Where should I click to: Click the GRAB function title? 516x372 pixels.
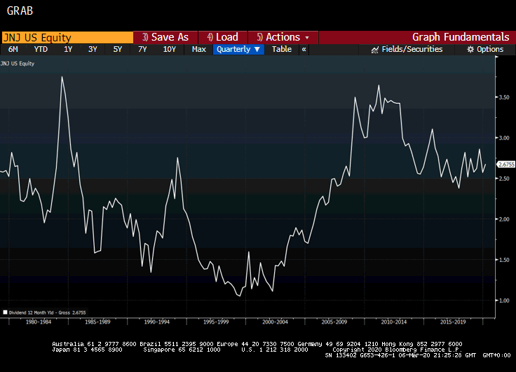20,11
